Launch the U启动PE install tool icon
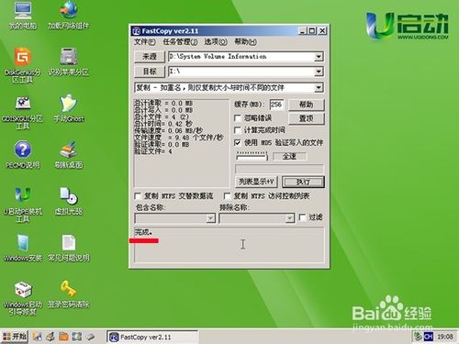This screenshot has height=344, width=459. pos(23,205)
